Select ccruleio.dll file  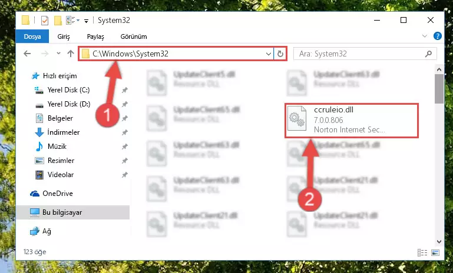[351, 121]
